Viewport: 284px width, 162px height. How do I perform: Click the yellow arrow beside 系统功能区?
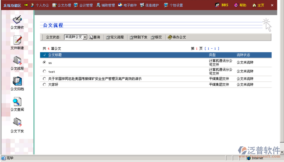click(26, 5)
